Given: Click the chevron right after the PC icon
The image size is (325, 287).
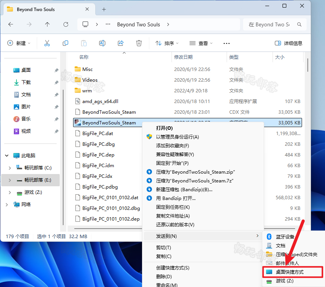Looking at the screenshot, I should (97, 24).
